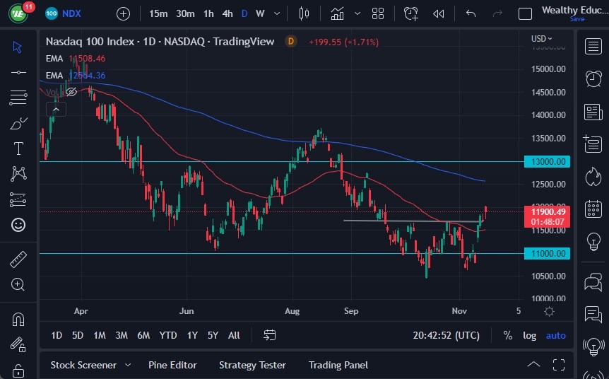Click the Bar Replay rewind icon
The image size is (609, 379).
pos(439,13)
